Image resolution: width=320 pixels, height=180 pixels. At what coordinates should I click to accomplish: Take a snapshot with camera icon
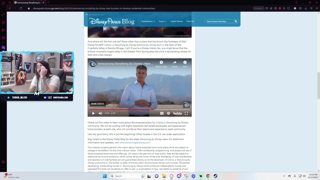point(275,8)
